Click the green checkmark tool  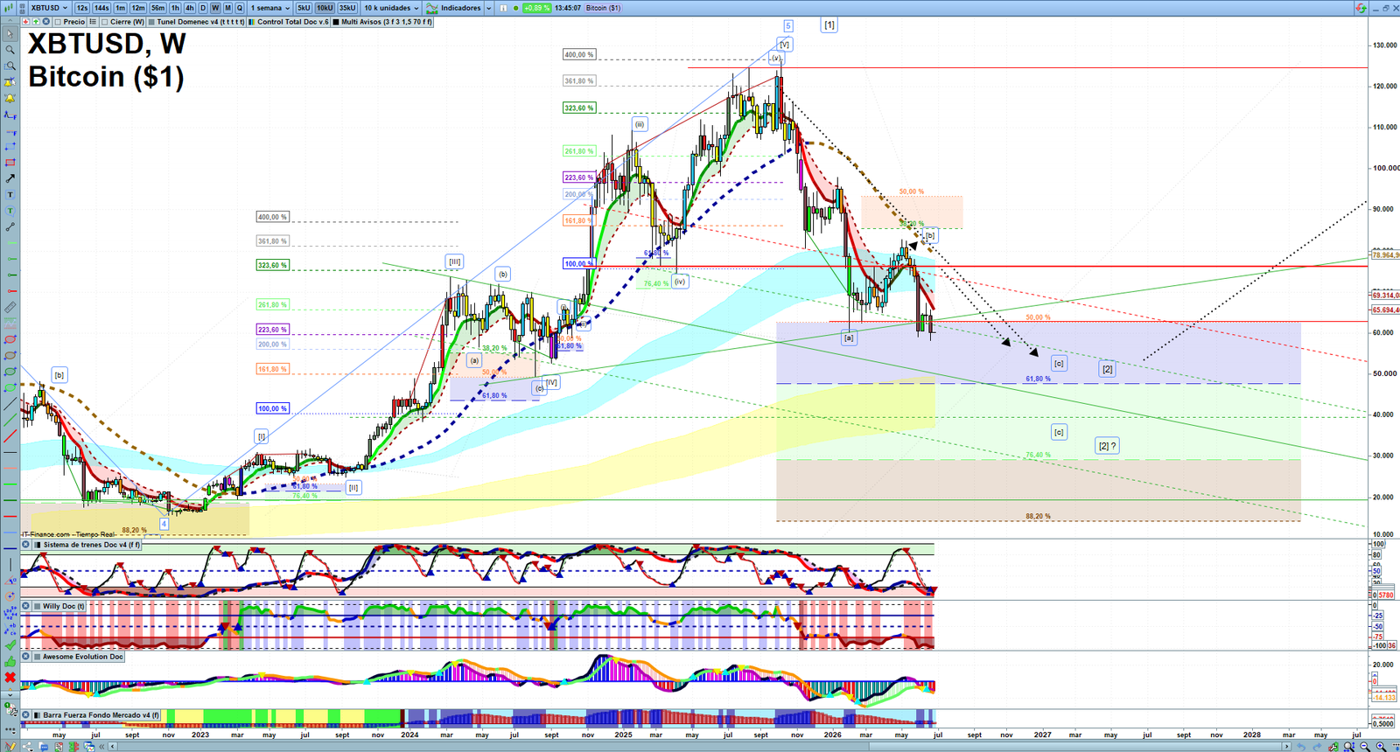(x=10, y=644)
